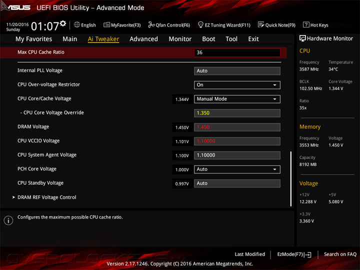Click the Quick Note(F9) notepad icon
Viewport: 360px width, 270px height.
coord(261,24)
